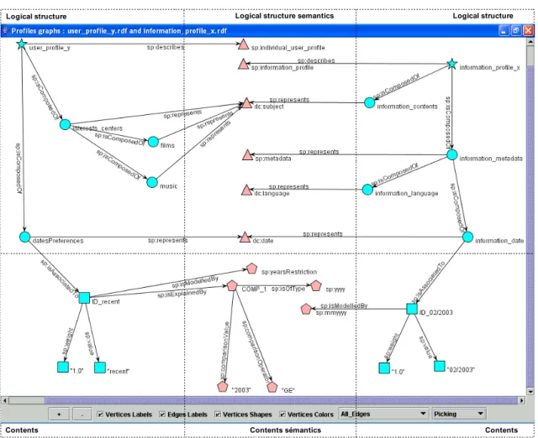
Task: Click the zoom out minus button
Action: pyautogui.click(x=82, y=414)
